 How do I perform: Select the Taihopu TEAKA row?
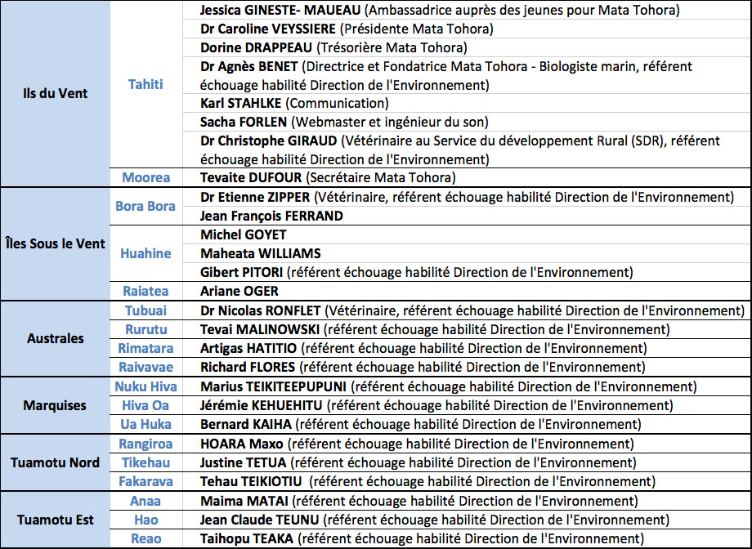coord(467,538)
